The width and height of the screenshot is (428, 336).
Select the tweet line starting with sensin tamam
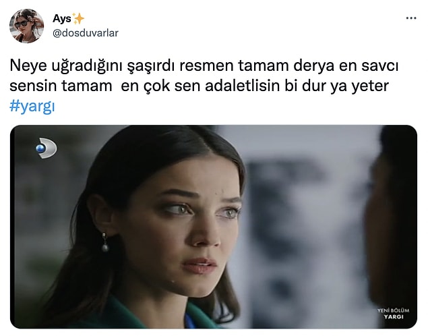click(199, 86)
